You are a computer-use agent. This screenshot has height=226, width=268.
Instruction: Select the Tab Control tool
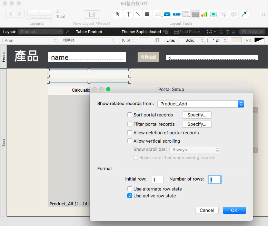tap(186, 14)
